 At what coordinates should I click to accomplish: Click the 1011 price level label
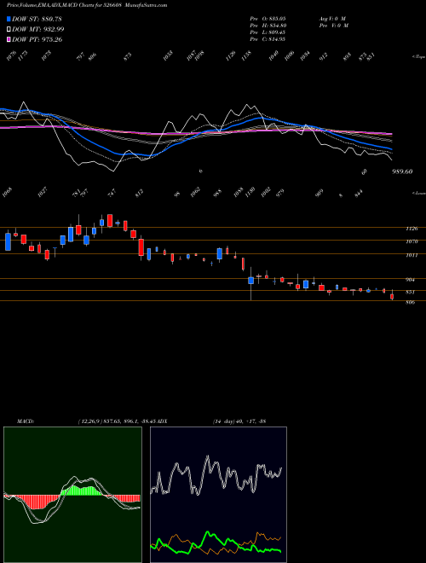412,255
